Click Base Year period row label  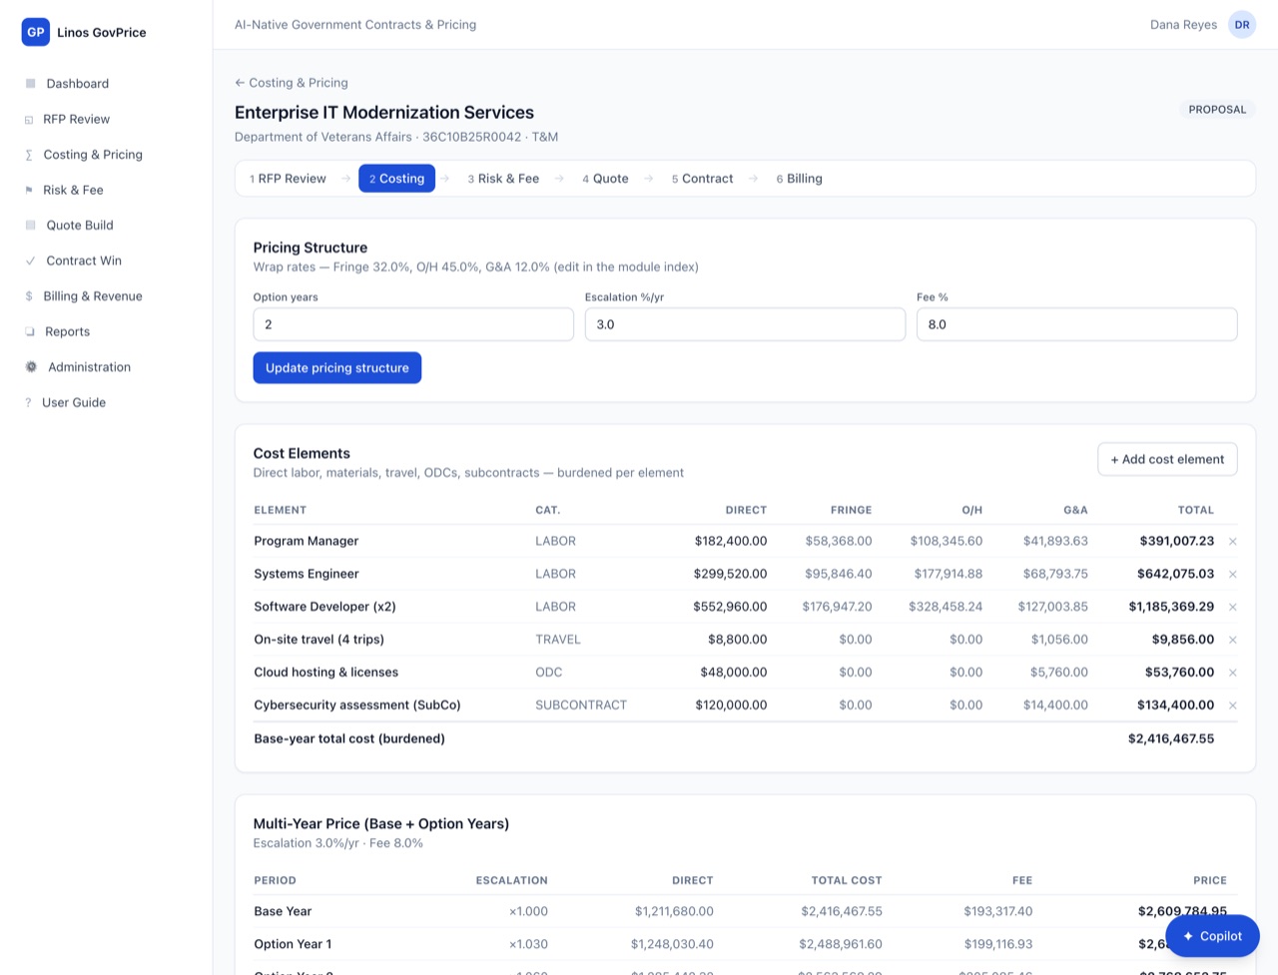pos(283,911)
